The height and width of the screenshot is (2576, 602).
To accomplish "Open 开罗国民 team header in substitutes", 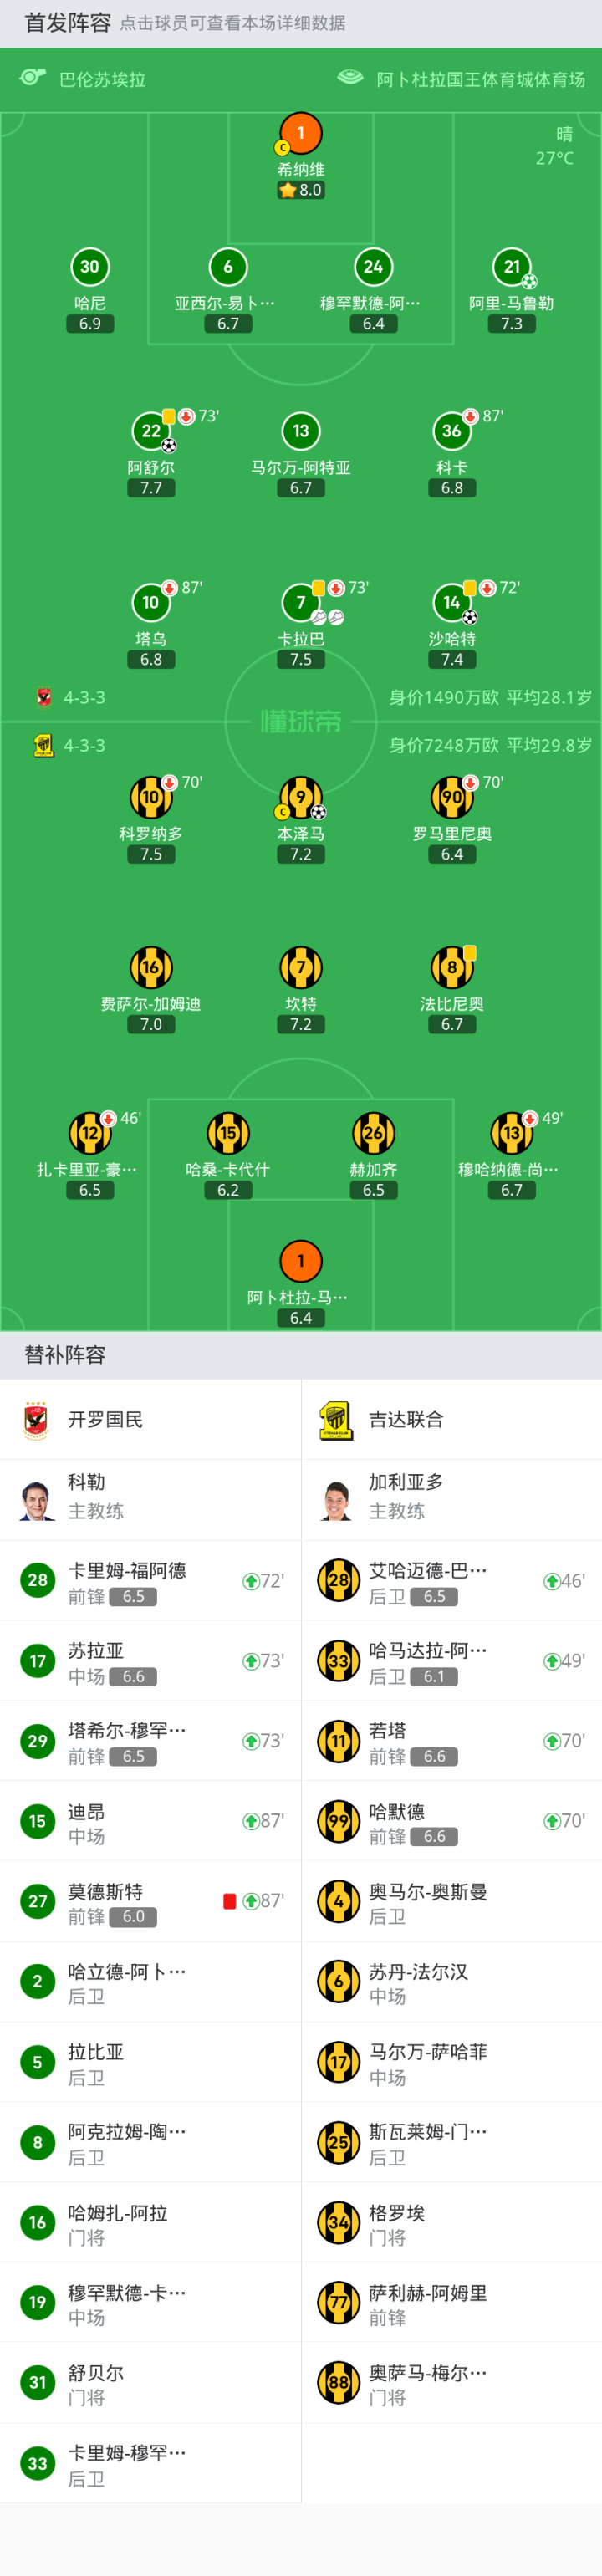I will click(x=105, y=1419).
